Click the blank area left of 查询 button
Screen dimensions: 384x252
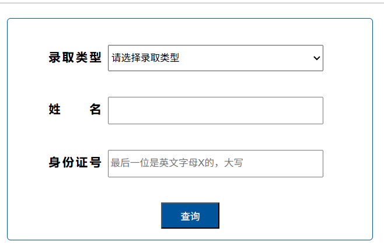coord(88,216)
